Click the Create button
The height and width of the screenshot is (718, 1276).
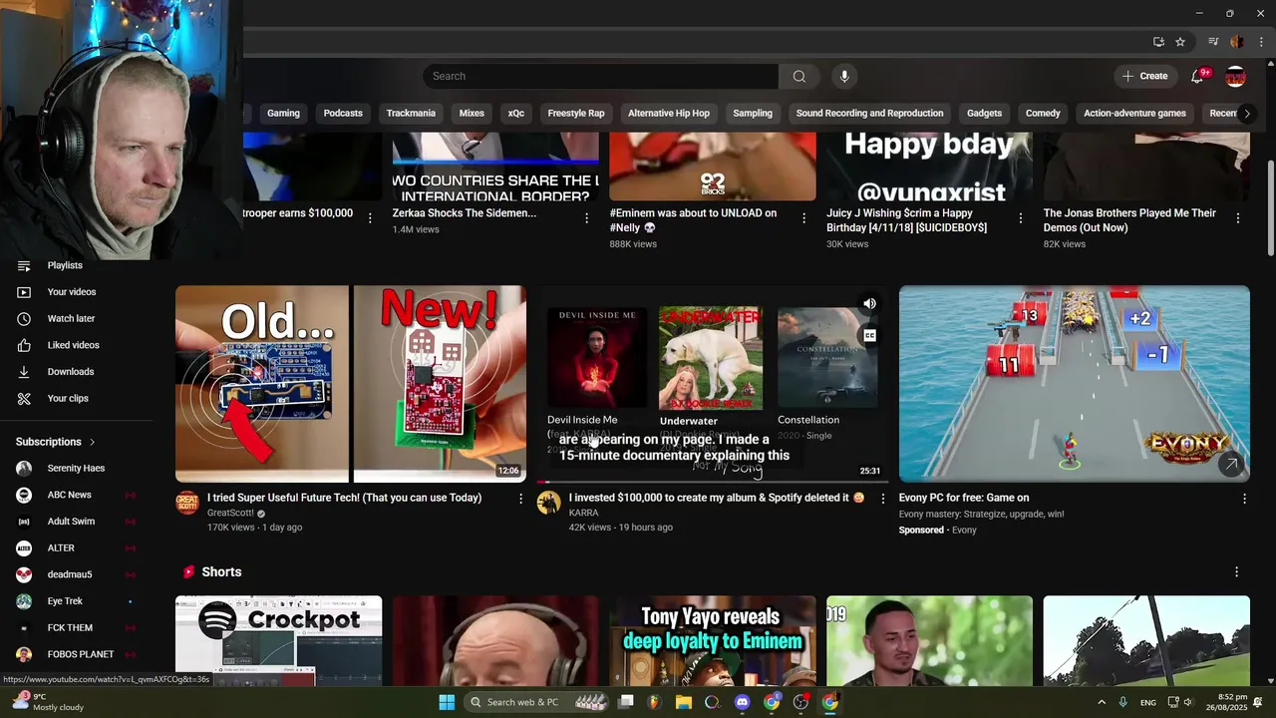click(x=1144, y=76)
